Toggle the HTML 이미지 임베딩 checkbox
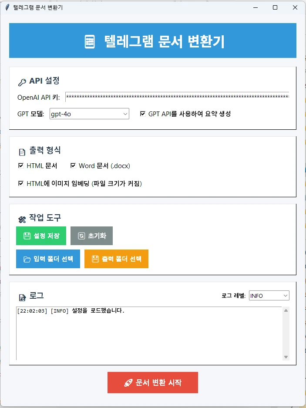Image resolution: width=306 pixels, height=408 pixels. coord(20,183)
